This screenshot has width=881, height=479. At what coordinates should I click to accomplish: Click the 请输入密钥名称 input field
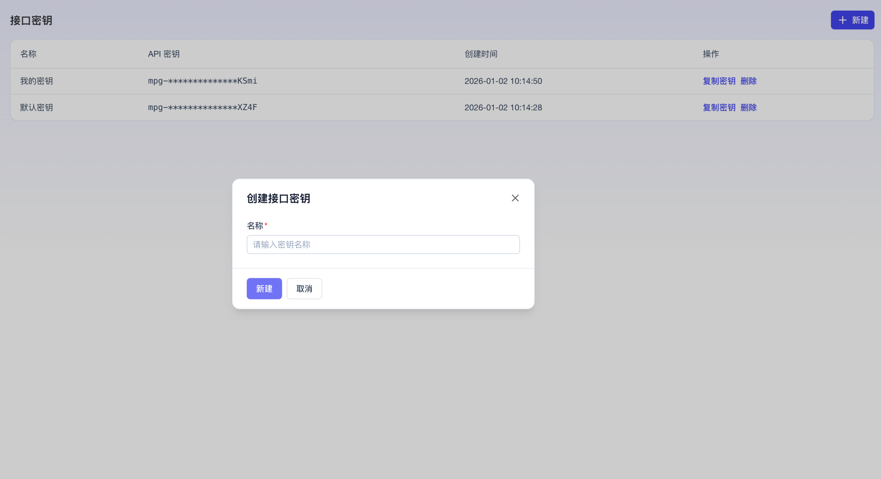(x=383, y=244)
